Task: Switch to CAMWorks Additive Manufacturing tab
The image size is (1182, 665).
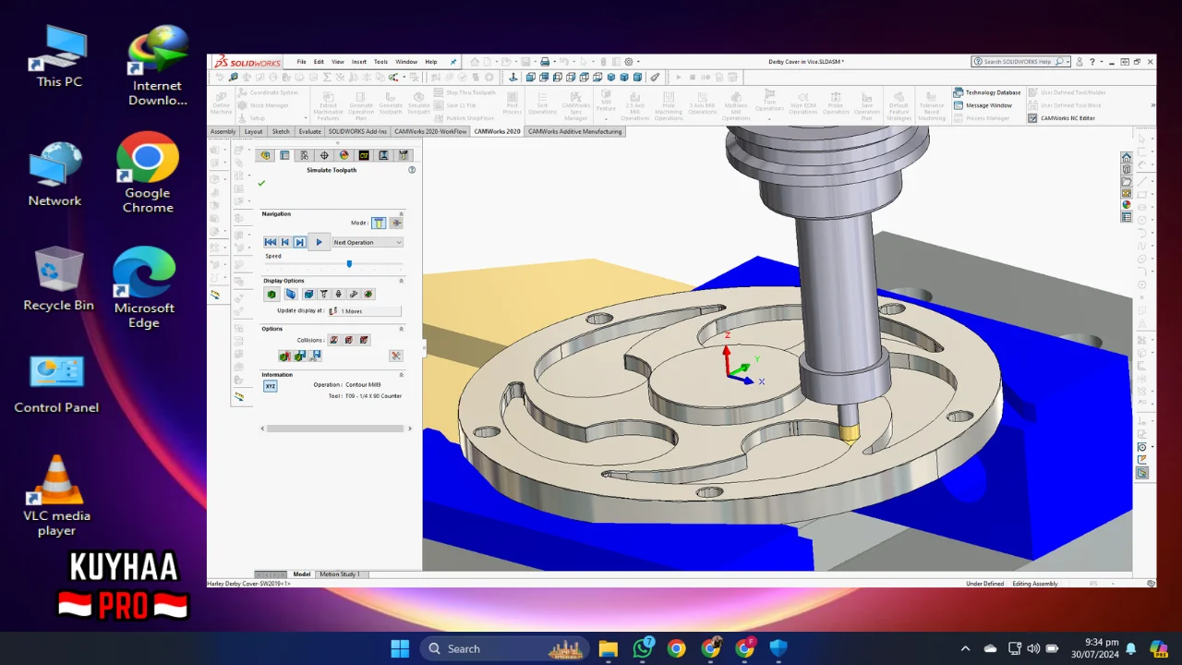Action: click(x=574, y=131)
